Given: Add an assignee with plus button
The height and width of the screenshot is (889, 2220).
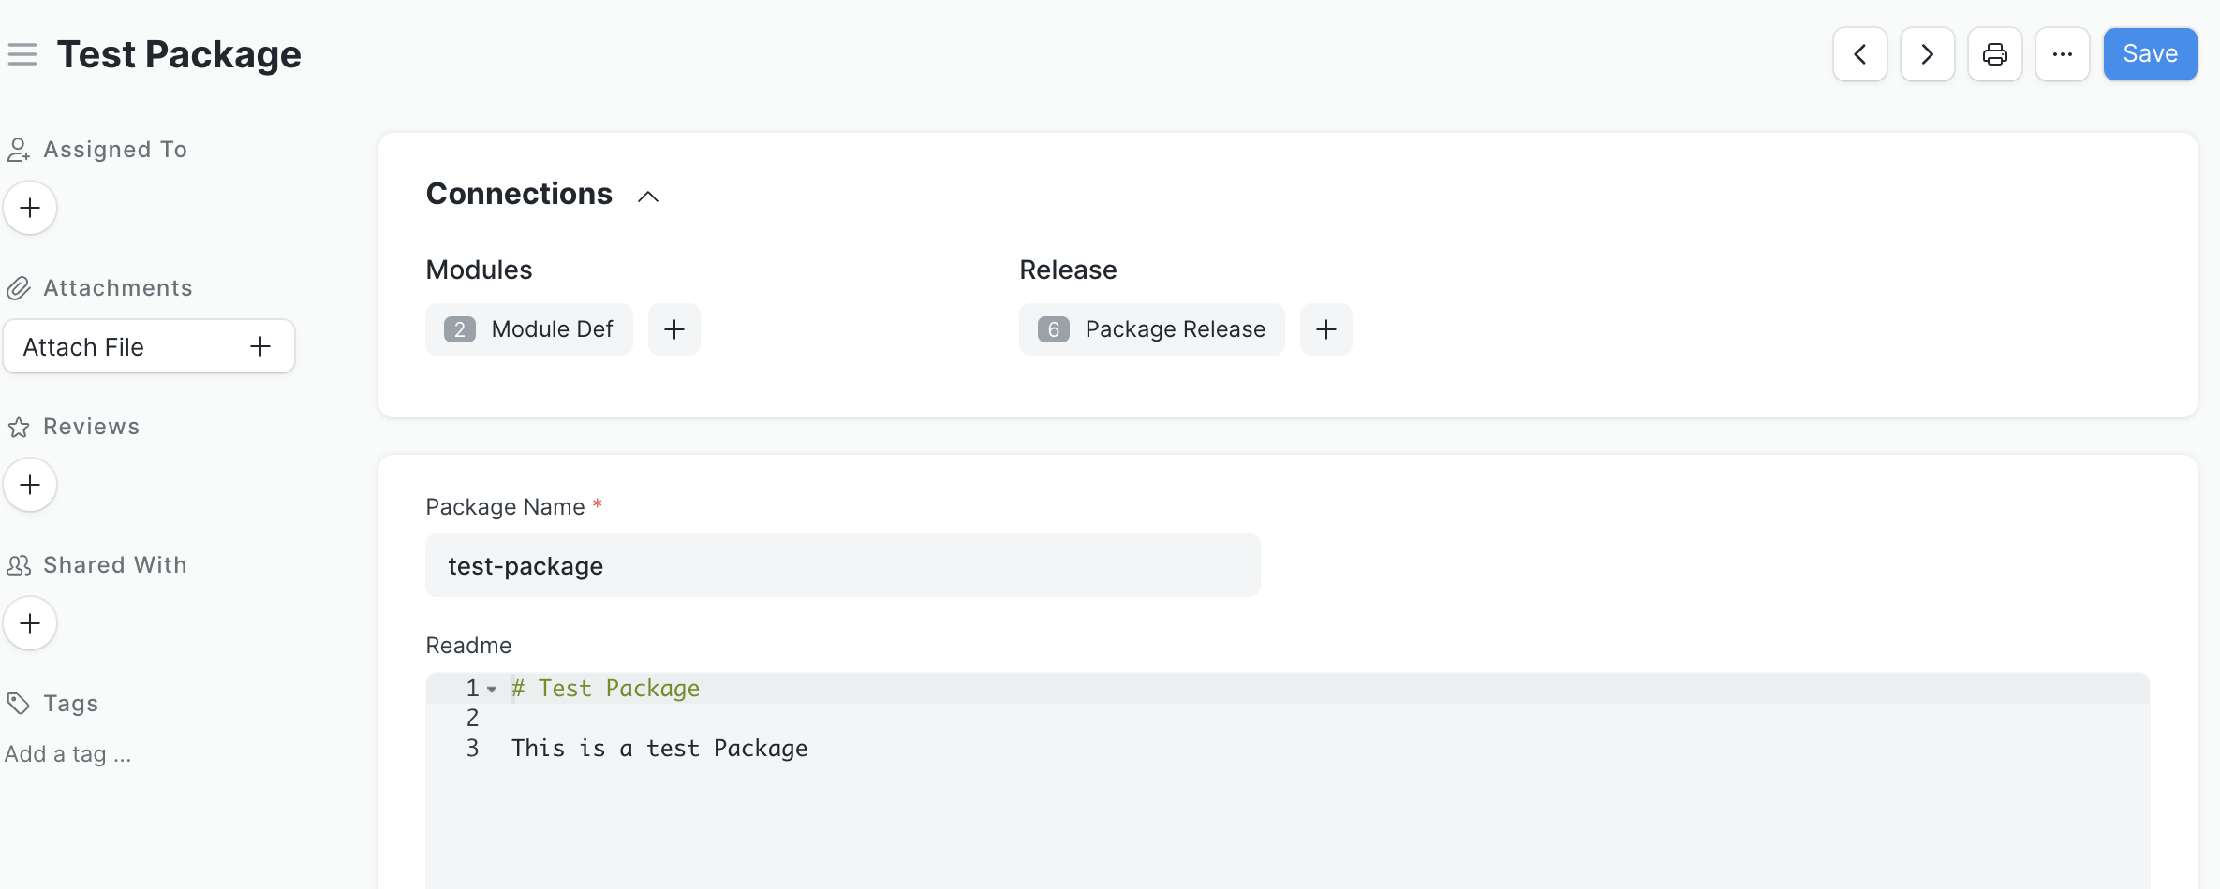Looking at the screenshot, I should pyautogui.click(x=30, y=208).
